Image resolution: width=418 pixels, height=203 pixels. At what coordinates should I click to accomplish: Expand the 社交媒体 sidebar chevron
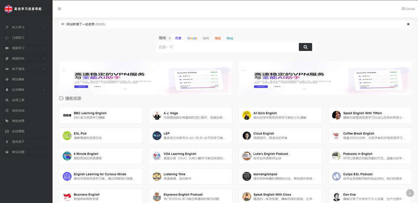point(44,90)
